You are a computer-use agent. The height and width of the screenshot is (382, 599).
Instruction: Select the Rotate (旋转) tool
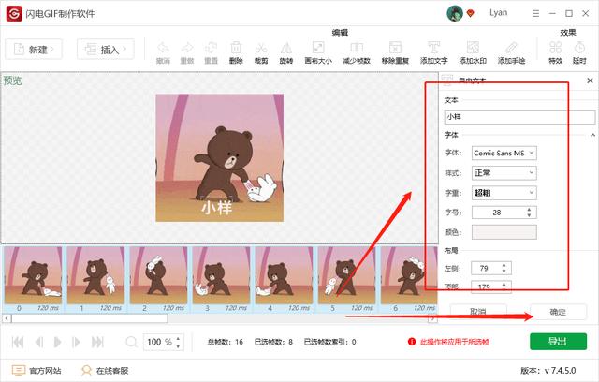[285, 48]
